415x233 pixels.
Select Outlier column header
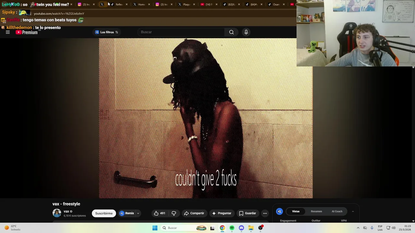pos(316,221)
